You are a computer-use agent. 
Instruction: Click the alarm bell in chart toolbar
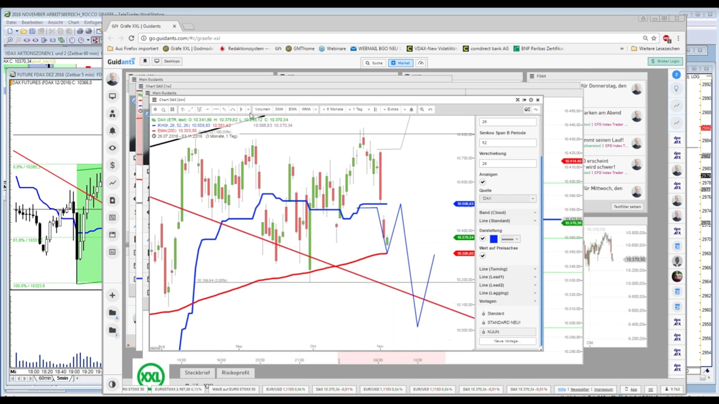point(411,110)
